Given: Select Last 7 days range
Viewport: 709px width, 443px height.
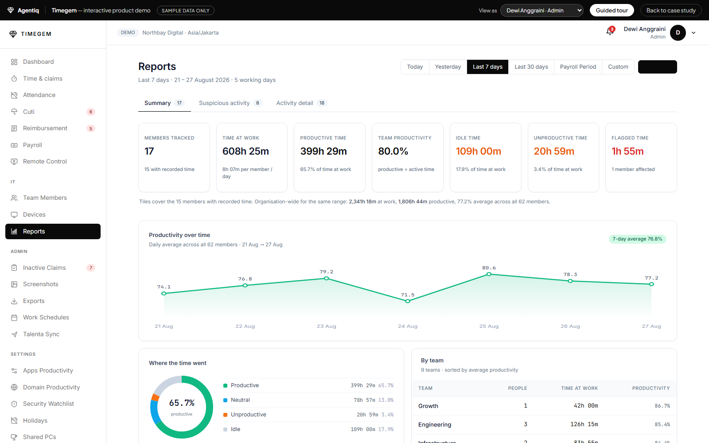Looking at the screenshot, I should [487, 67].
